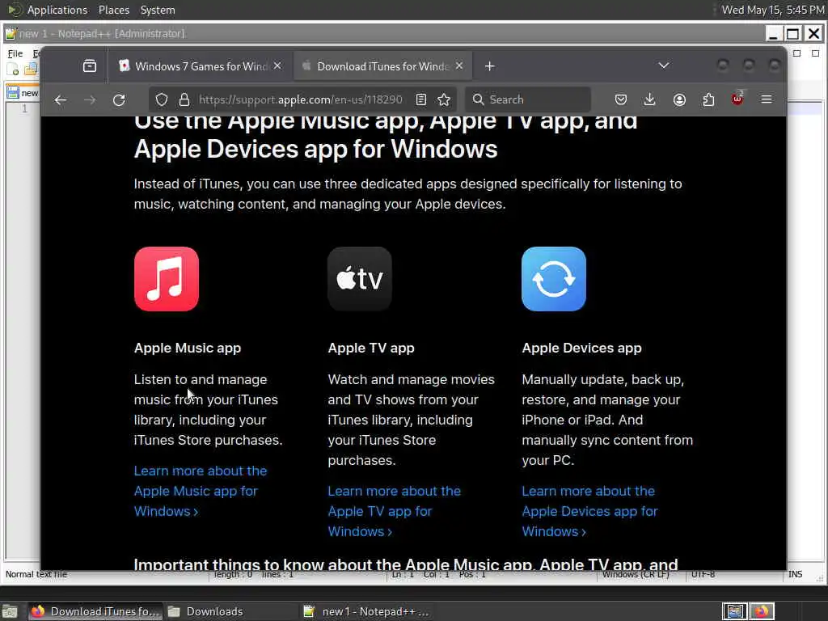
Task: Click the Apple Music app heading
Action: (x=188, y=348)
